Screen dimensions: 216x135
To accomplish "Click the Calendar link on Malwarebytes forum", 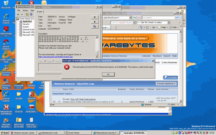I will coord(146,56).
